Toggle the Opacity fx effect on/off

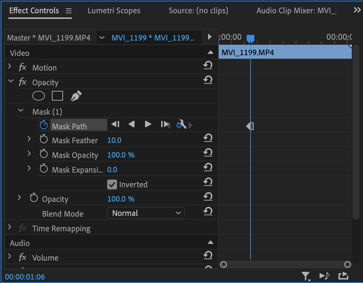(22, 82)
